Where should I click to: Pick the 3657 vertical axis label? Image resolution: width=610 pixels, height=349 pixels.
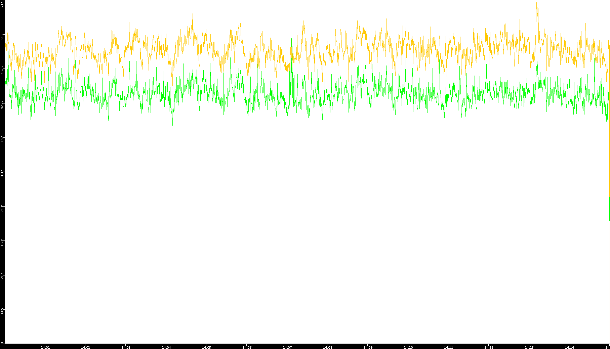[x=2, y=139]
